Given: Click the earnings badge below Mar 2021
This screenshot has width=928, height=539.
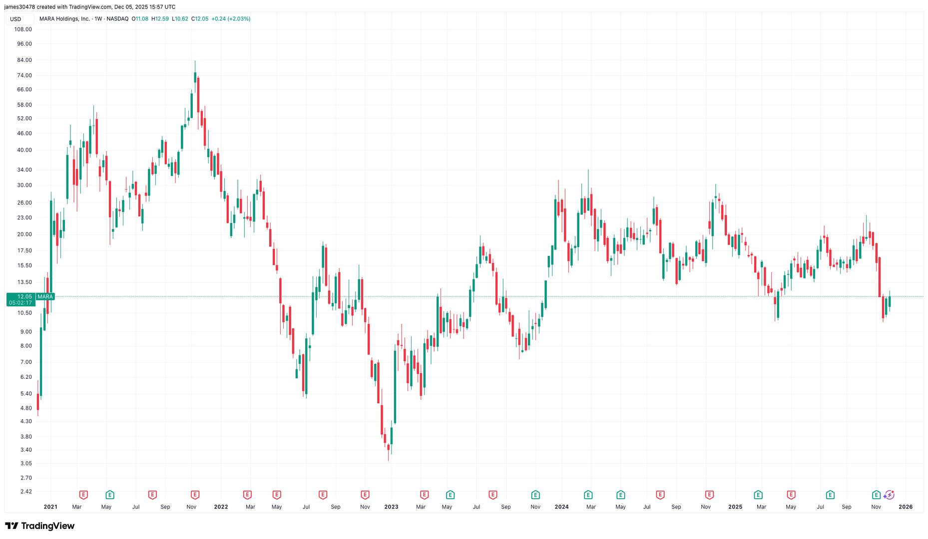Looking at the screenshot, I should [83, 495].
